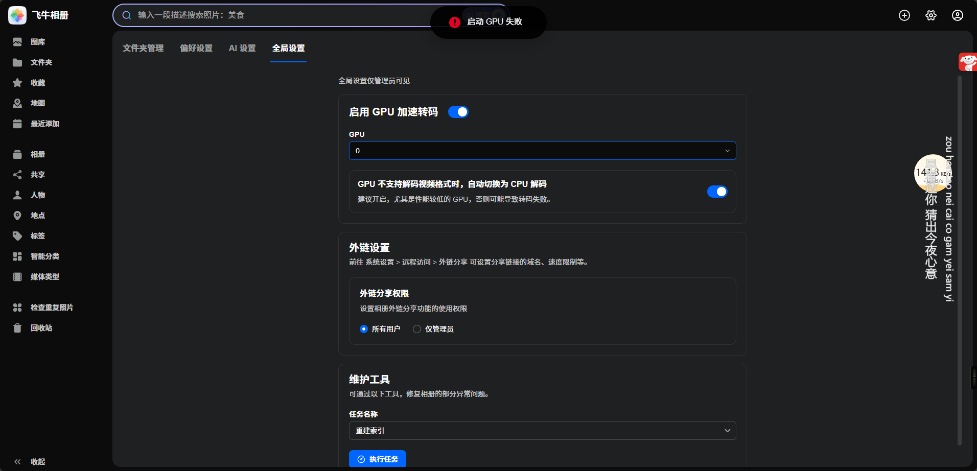Switch to the 文件夹管理 tab
This screenshot has height=471, width=977.
tap(143, 48)
